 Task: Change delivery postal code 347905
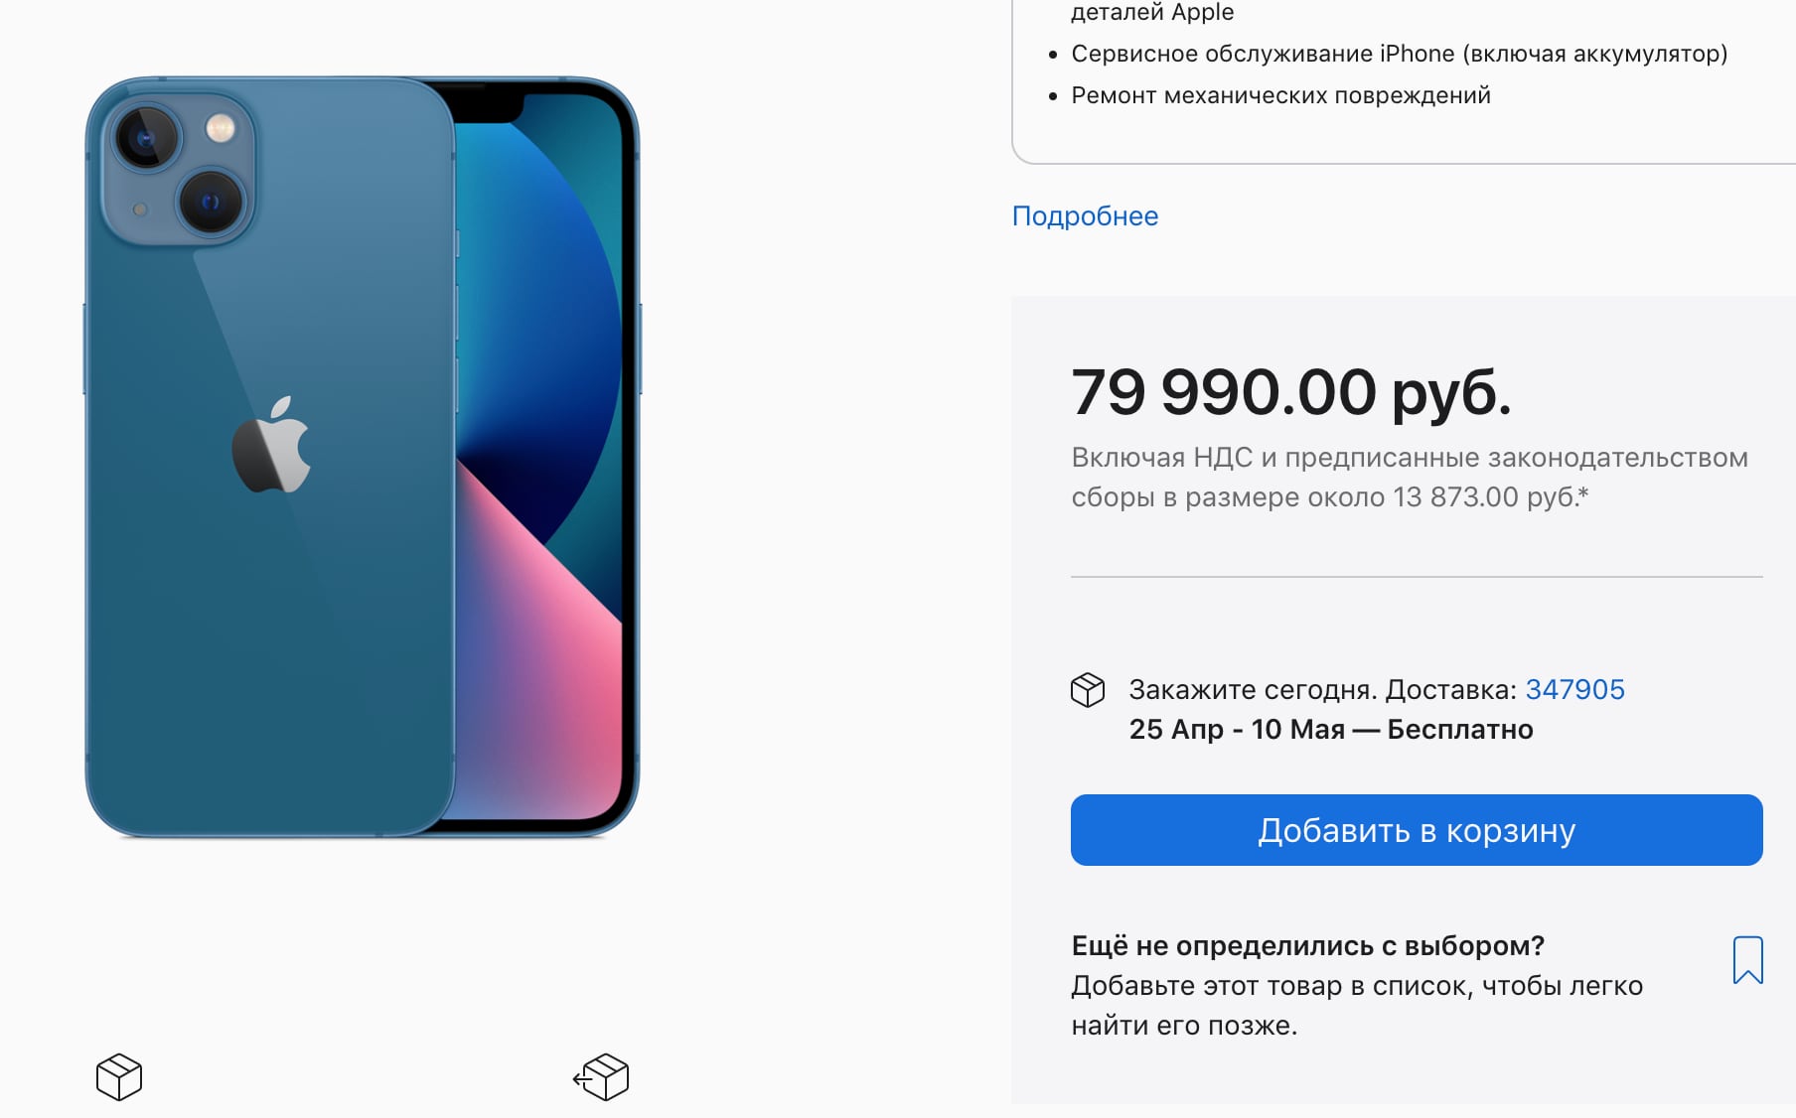tap(1574, 689)
